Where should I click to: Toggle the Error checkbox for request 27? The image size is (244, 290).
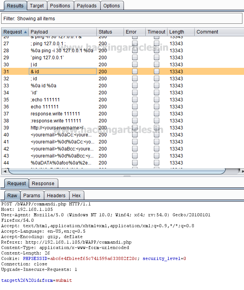pyautogui.click(x=135, y=44)
